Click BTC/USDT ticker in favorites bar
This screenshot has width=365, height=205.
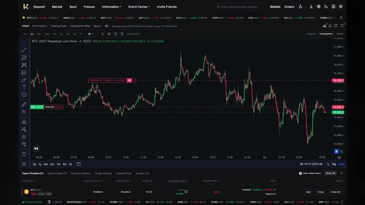(x=42, y=18)
